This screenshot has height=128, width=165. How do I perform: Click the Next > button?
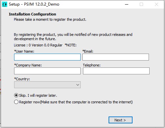[x=120, y=120]
